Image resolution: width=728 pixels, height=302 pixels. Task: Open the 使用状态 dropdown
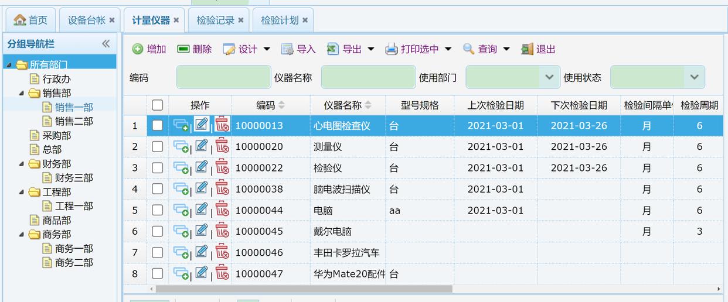point(694,77)
